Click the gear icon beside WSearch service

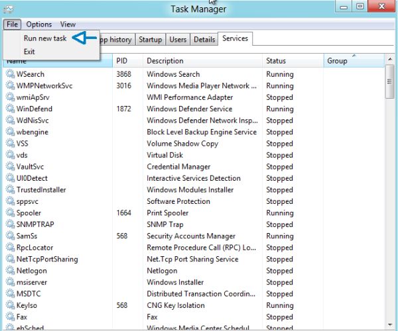10,74
